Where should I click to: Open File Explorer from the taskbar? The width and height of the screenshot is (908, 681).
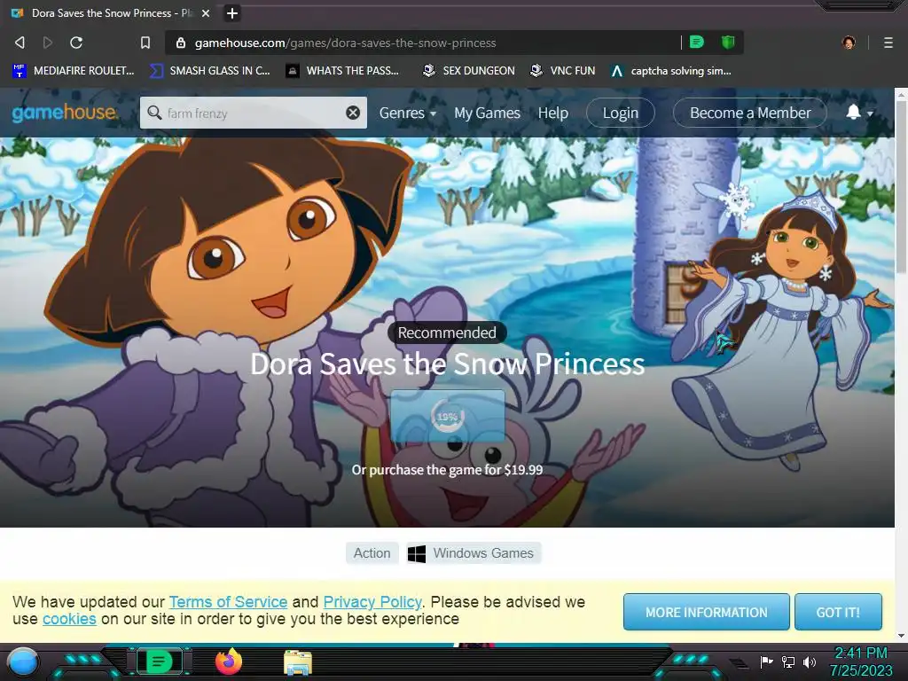tap(298, 662)
